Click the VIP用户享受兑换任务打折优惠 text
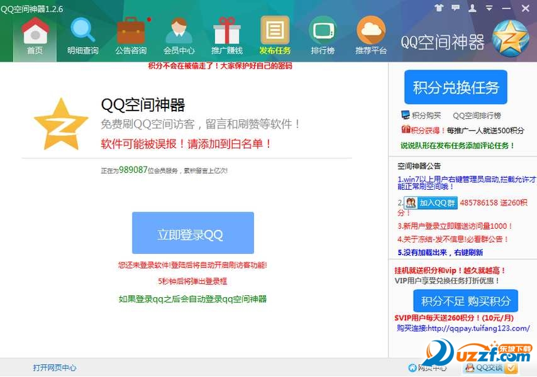This screenshot has height=377, width=537. (446, 280)
